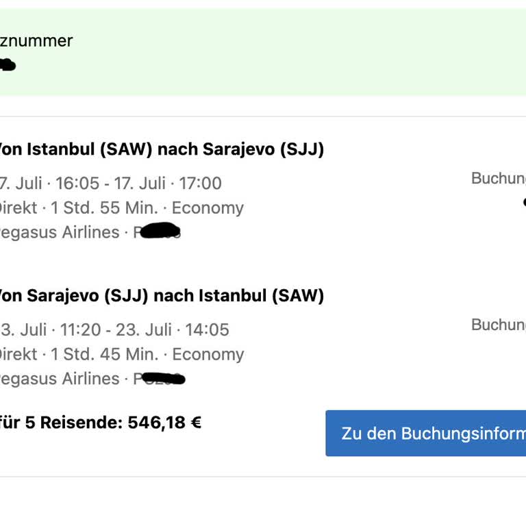Select the 11:20 - 14:05 return time line

click(x=113, y=329)
